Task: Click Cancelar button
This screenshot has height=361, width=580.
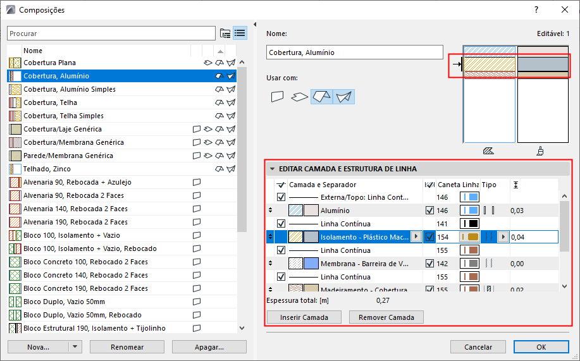Action: [x=478, y=347]
